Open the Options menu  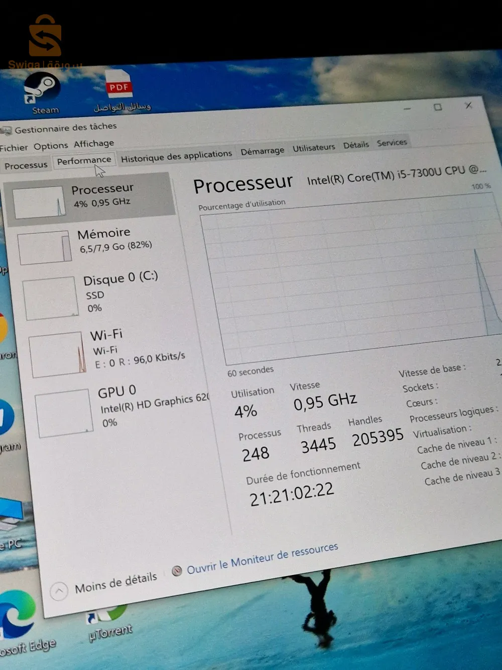click(51, 146)
